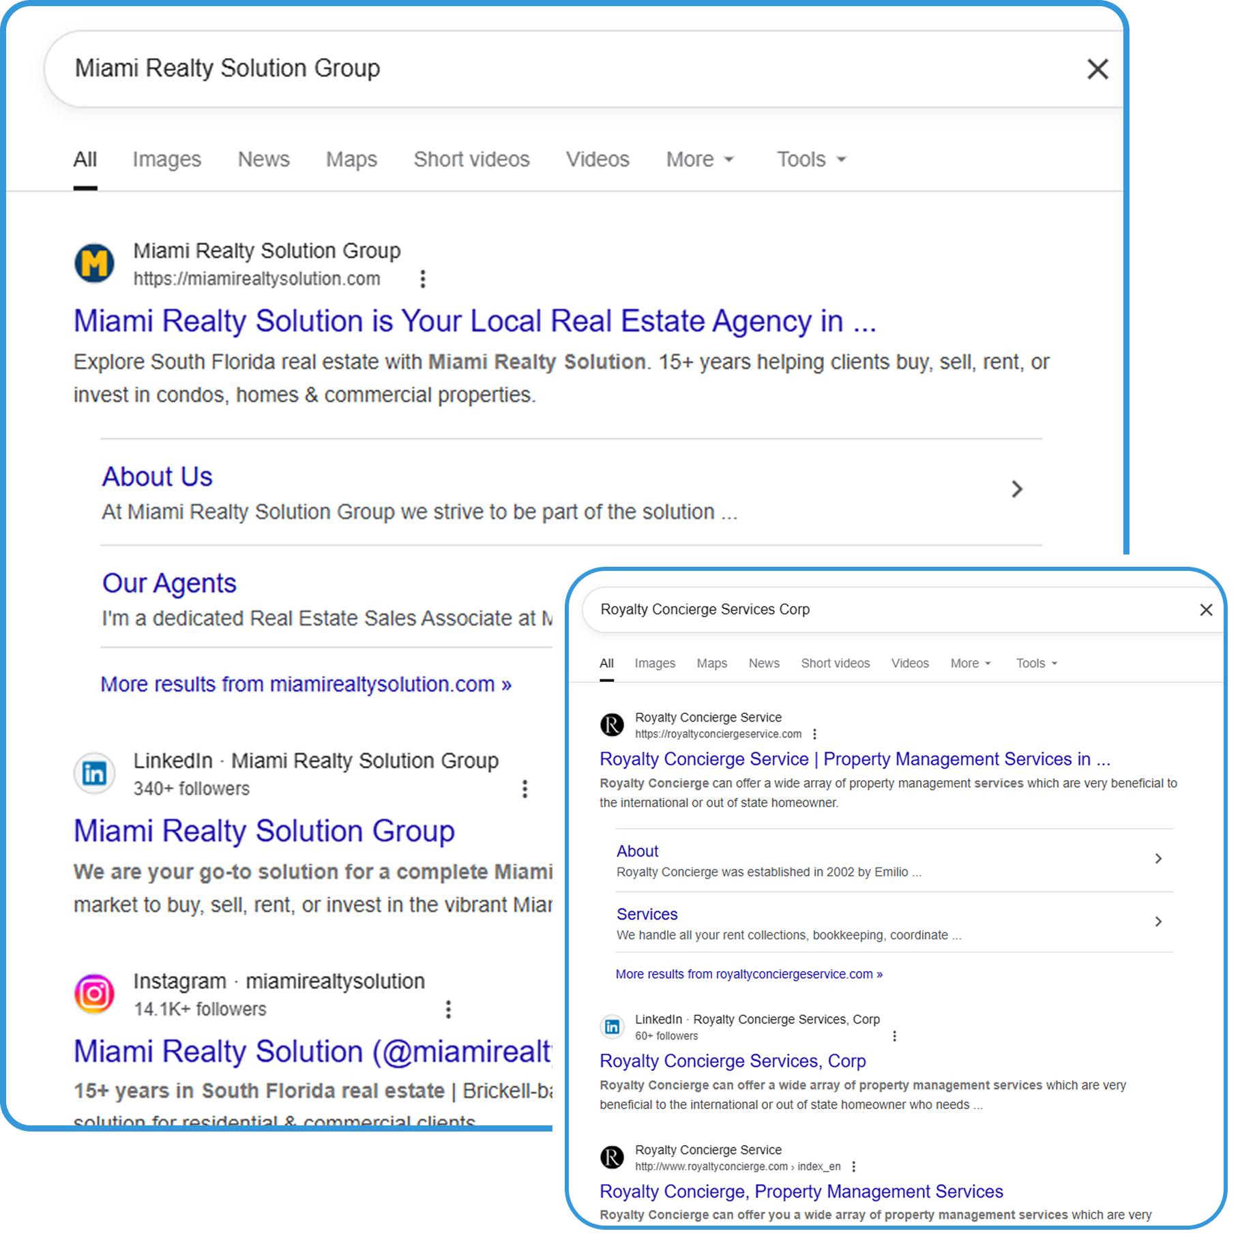Click the Instagram icon for miamirealtysolution
The width and height of the screenshot is (1240, 1242).
coord(94,994)
